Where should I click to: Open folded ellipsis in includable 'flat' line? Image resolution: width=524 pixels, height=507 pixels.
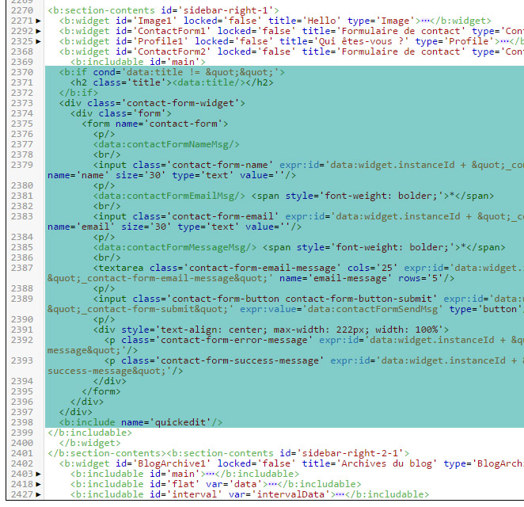pos(273,484)
